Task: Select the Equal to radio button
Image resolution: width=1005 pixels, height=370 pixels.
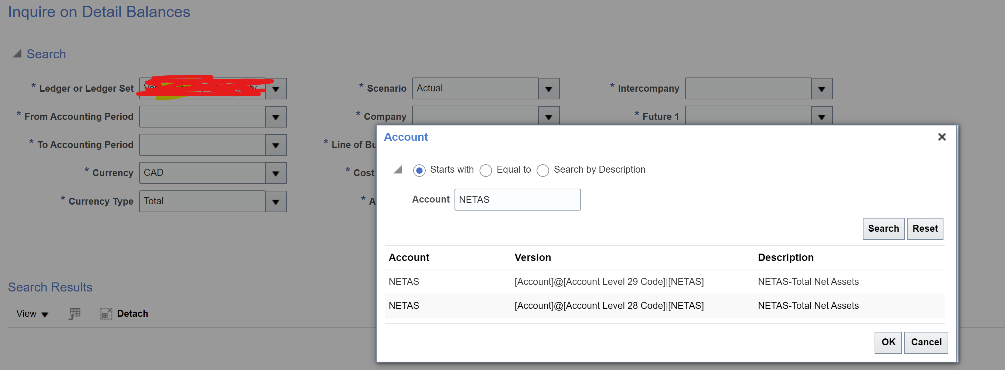Action: pos(485,170)
